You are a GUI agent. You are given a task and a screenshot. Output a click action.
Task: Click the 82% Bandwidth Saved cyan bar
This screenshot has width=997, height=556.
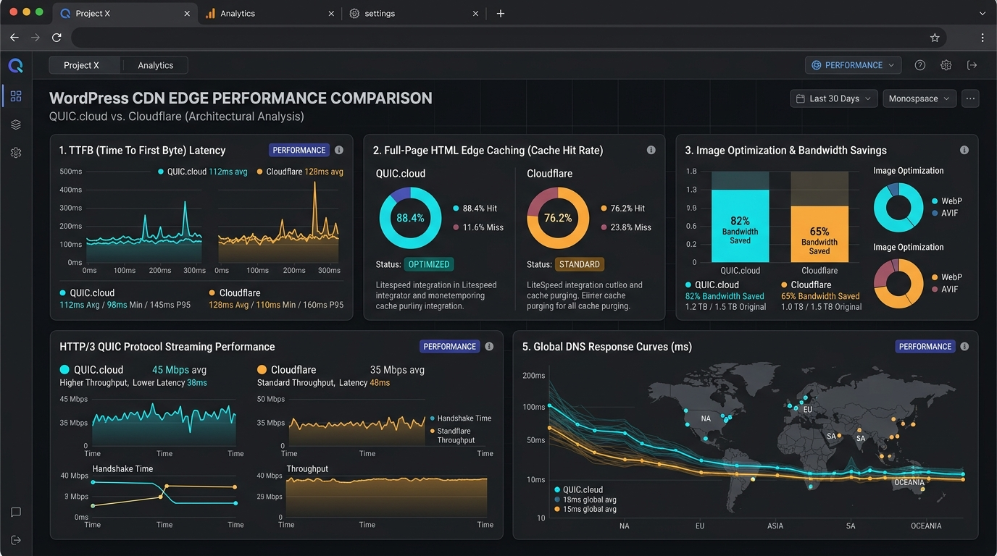(740, 226)
